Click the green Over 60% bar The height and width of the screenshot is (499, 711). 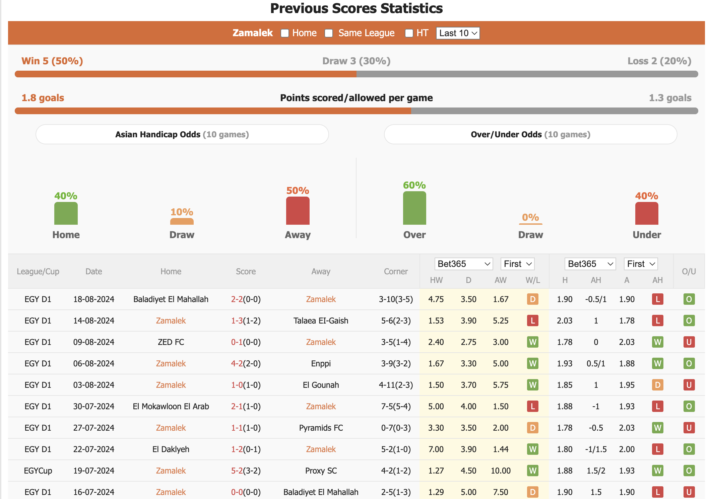(414, 208)
